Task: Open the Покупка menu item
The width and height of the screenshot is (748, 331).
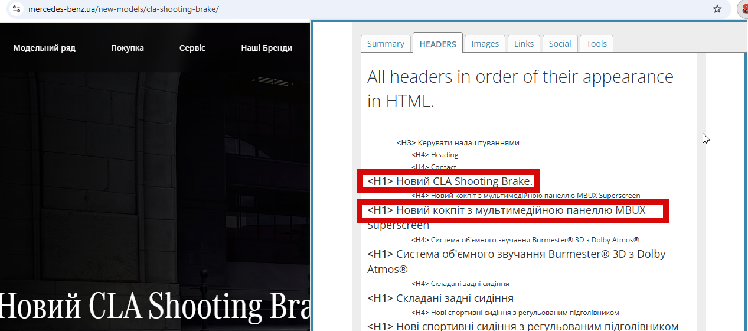Action: (128, 48)
